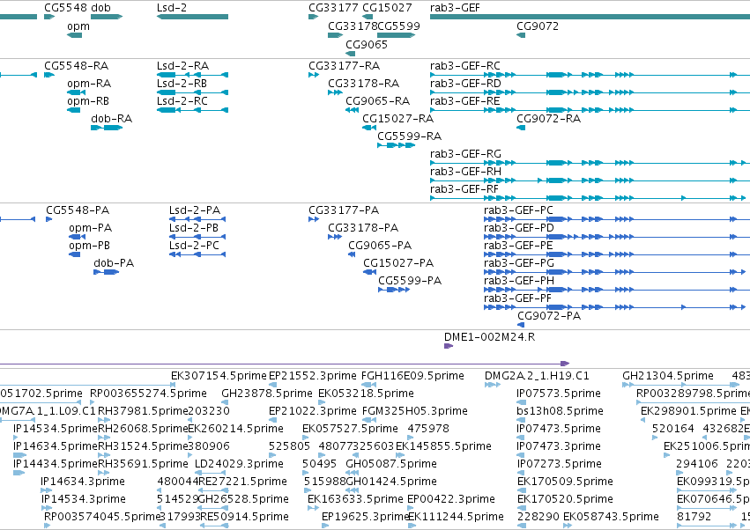Click protein Lsd-2-PB
750x530 pixels.
click(194, 228)
